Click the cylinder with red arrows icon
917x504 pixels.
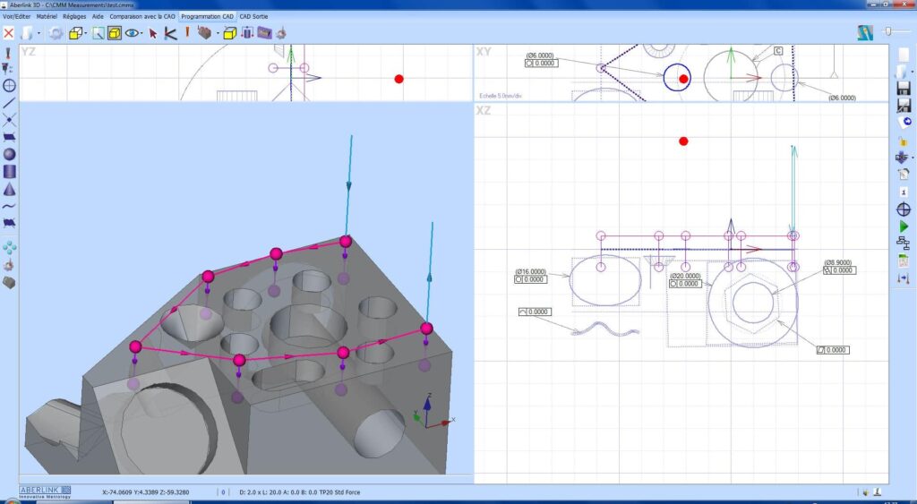pos(247,33)
